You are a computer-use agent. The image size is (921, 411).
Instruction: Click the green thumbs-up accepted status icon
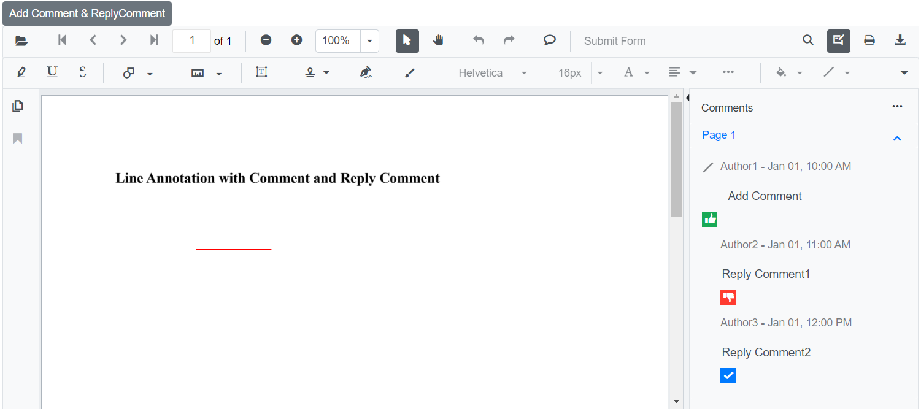pos(709,219)
